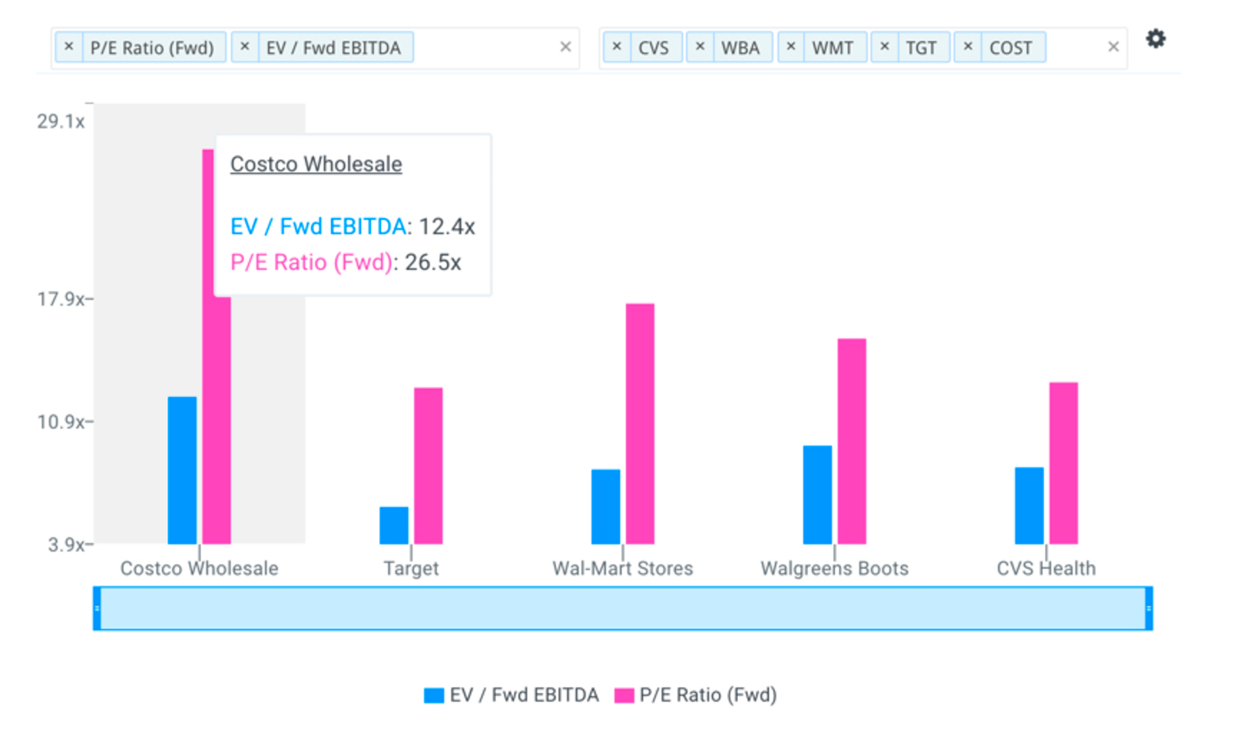Clear all tickers in the company field
Image resolution: width=1237 pixels, height=737 pixels.
tap(1113, 47)
